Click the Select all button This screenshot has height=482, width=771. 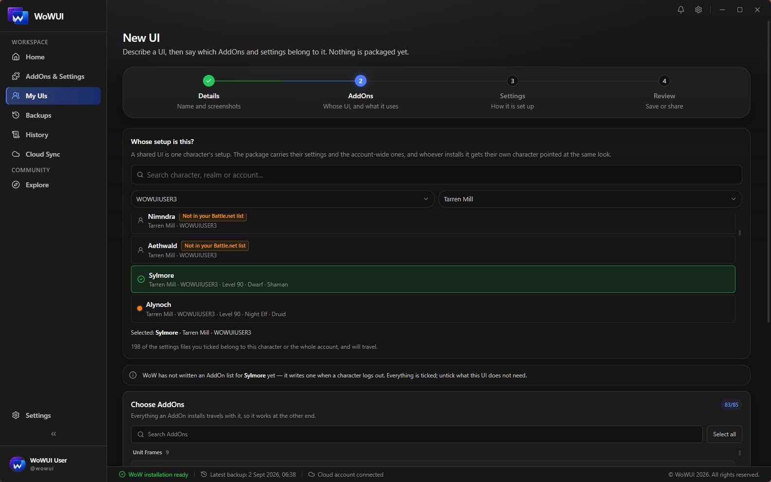(x=724, y=434)
